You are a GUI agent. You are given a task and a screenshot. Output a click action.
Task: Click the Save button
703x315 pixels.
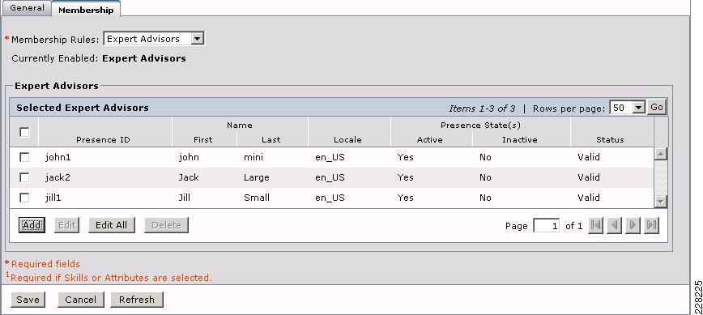click(28, 300)
